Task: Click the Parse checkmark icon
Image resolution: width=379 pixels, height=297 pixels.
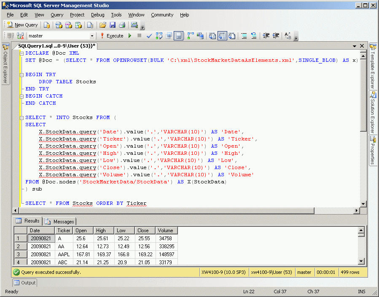Action: (x=149, y=36)
